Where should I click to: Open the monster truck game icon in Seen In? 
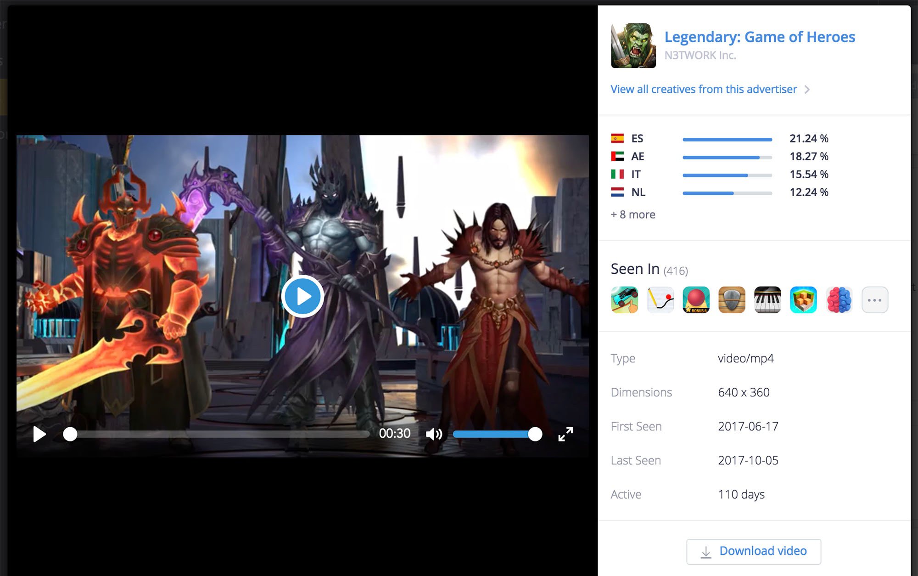pyautogui.click(x=625, y=300)
